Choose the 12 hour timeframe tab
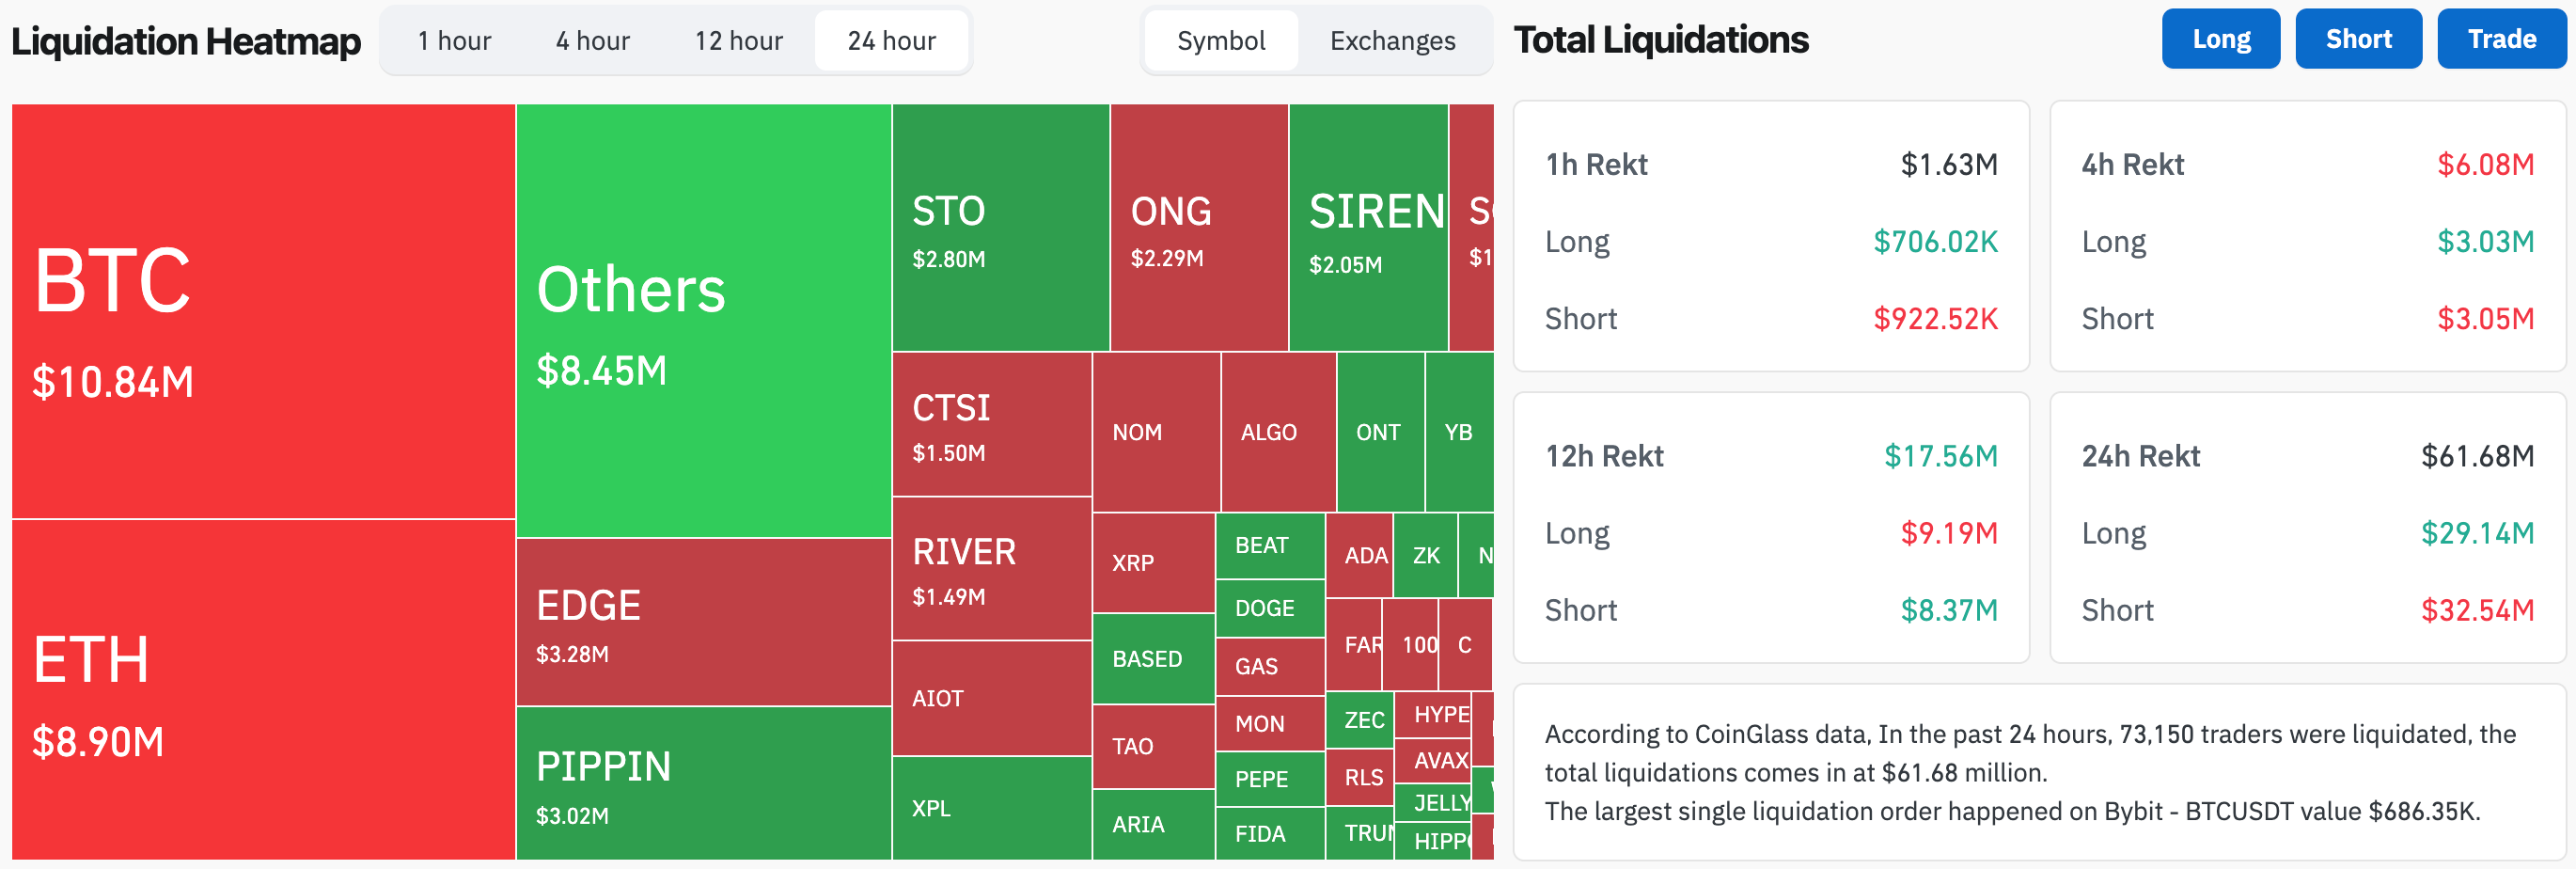Screen dimensions: 2576x869 point(738,41)
